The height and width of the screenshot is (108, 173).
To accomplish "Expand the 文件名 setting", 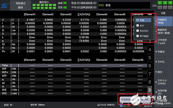I will pos(163,62).
